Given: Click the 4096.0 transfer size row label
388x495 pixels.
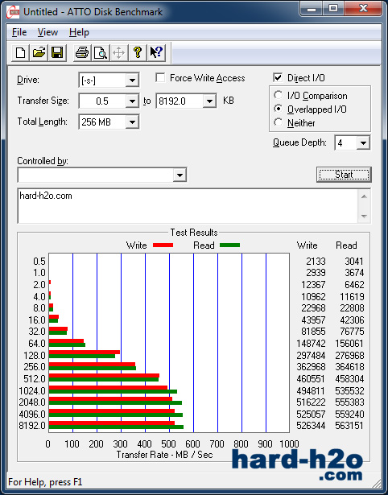Looking at the screenshot, I should pyautogui.click(x=32, y=414).
